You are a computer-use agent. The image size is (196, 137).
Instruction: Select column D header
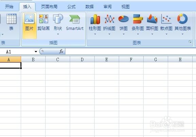click(82, 59)
